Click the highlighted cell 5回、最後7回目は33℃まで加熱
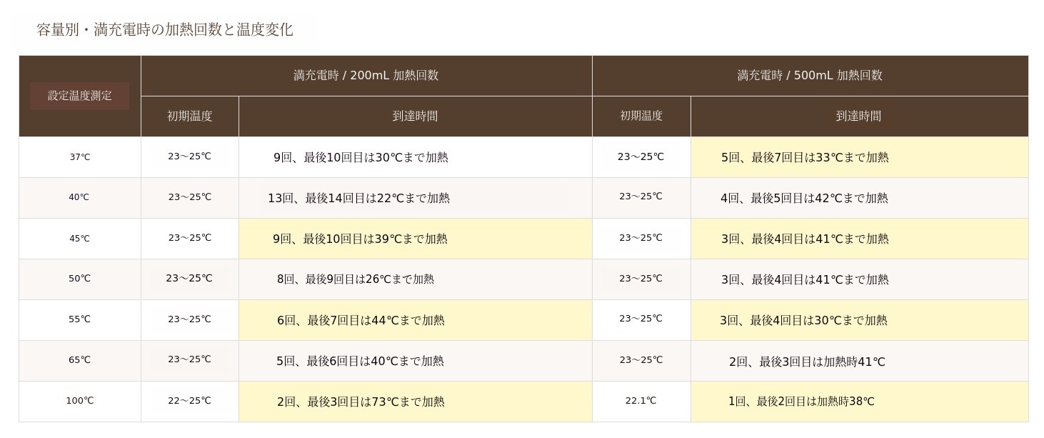The height and width of the screenshot is (438, 1044). pyautogui.click(x=805, y=157)
